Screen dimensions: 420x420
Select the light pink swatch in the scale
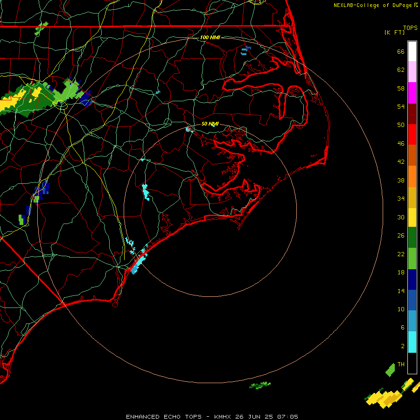[412, 71]
